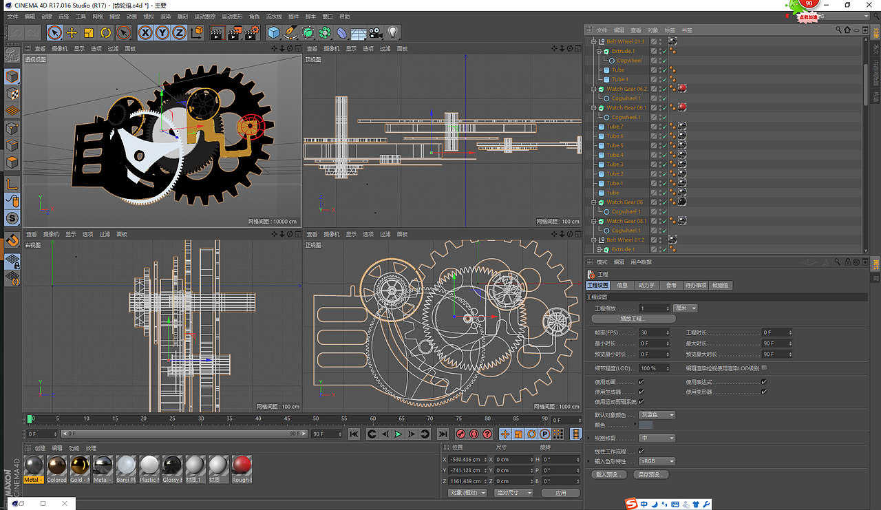The width and height of the screenshot is (881, 510).
Task: Click the 载入预设 button
Action: coord(609,475)
